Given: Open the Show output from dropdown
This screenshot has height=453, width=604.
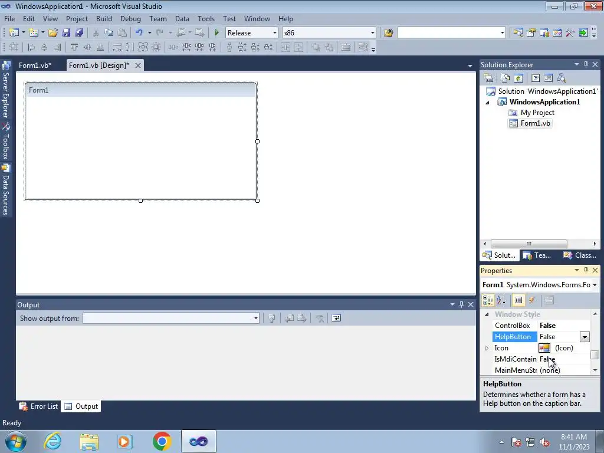Looking at the screenshot, I should coord(256,318).
